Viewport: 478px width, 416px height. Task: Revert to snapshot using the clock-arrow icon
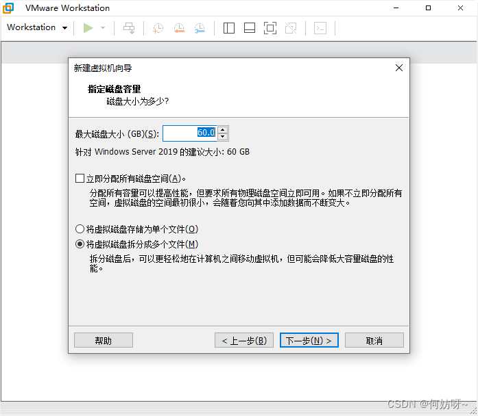[179, 28]
